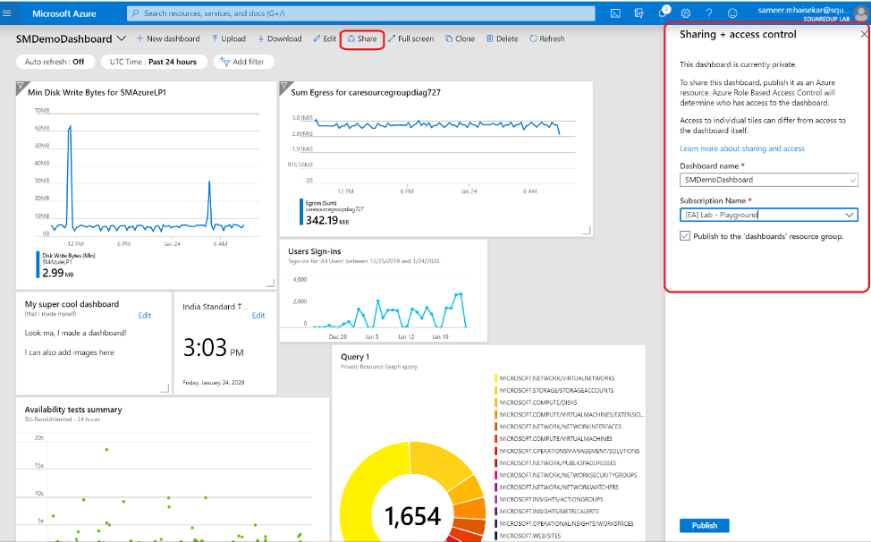Open Azure notifications bell

pos(664,13)
